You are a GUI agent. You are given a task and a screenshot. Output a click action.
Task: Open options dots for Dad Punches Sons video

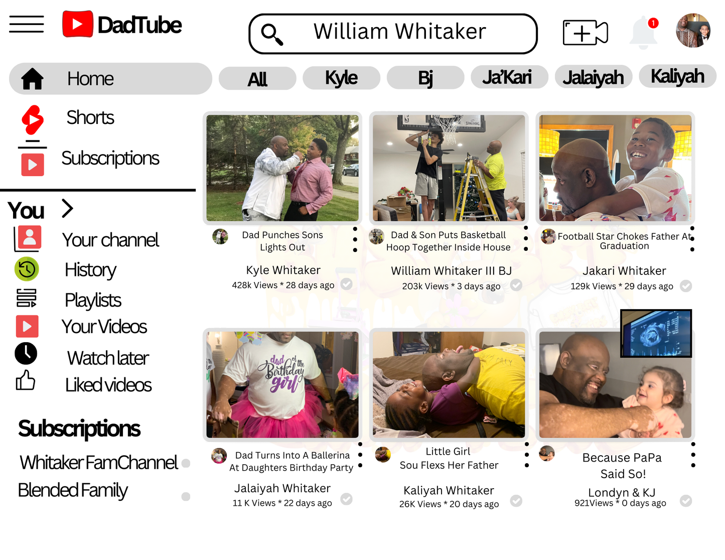[x=355, y=239]
